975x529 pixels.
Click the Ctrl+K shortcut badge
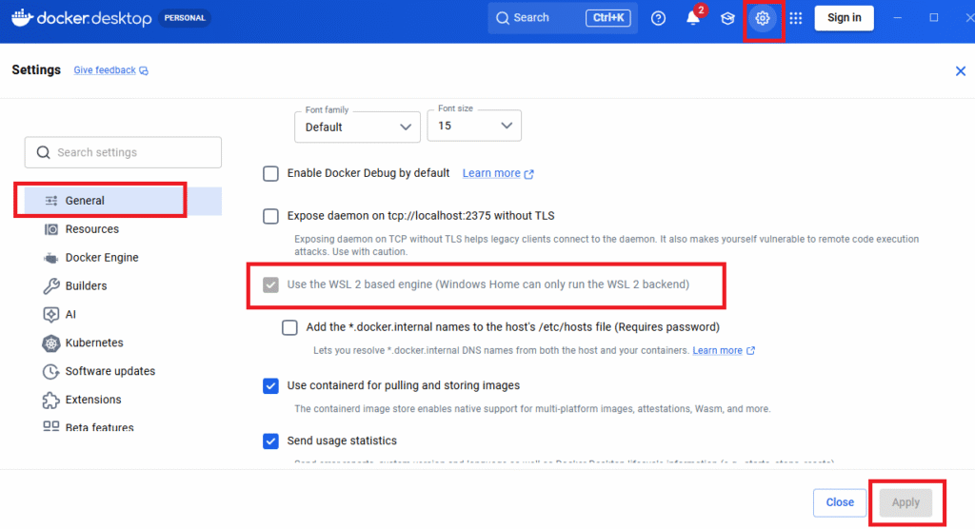[x=608, y=18]
